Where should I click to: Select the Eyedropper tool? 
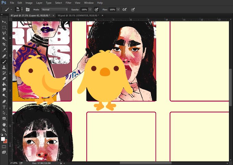[4, 50]
